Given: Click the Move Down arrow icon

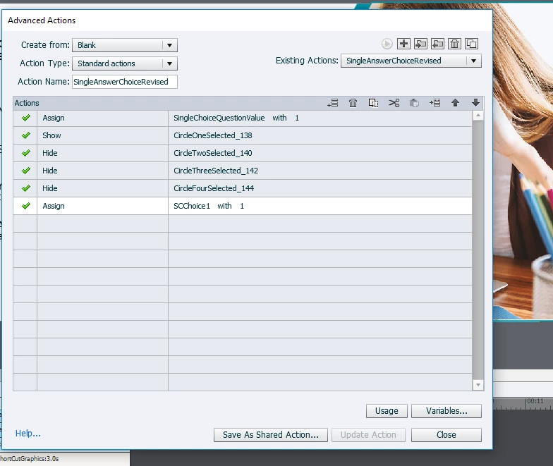Looking at the screenshot, I should 475,103.
